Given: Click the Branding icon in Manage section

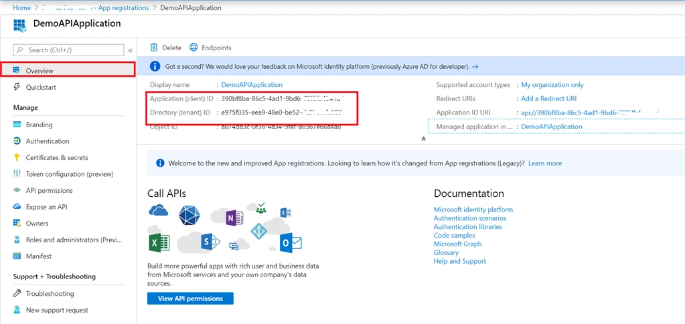Looking at the screenshot, I should pyautogui.click(x=17, y=125).
